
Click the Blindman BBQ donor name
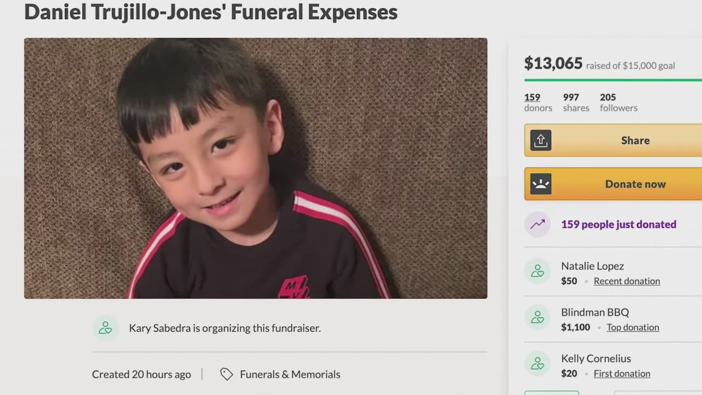coord(595,312)
